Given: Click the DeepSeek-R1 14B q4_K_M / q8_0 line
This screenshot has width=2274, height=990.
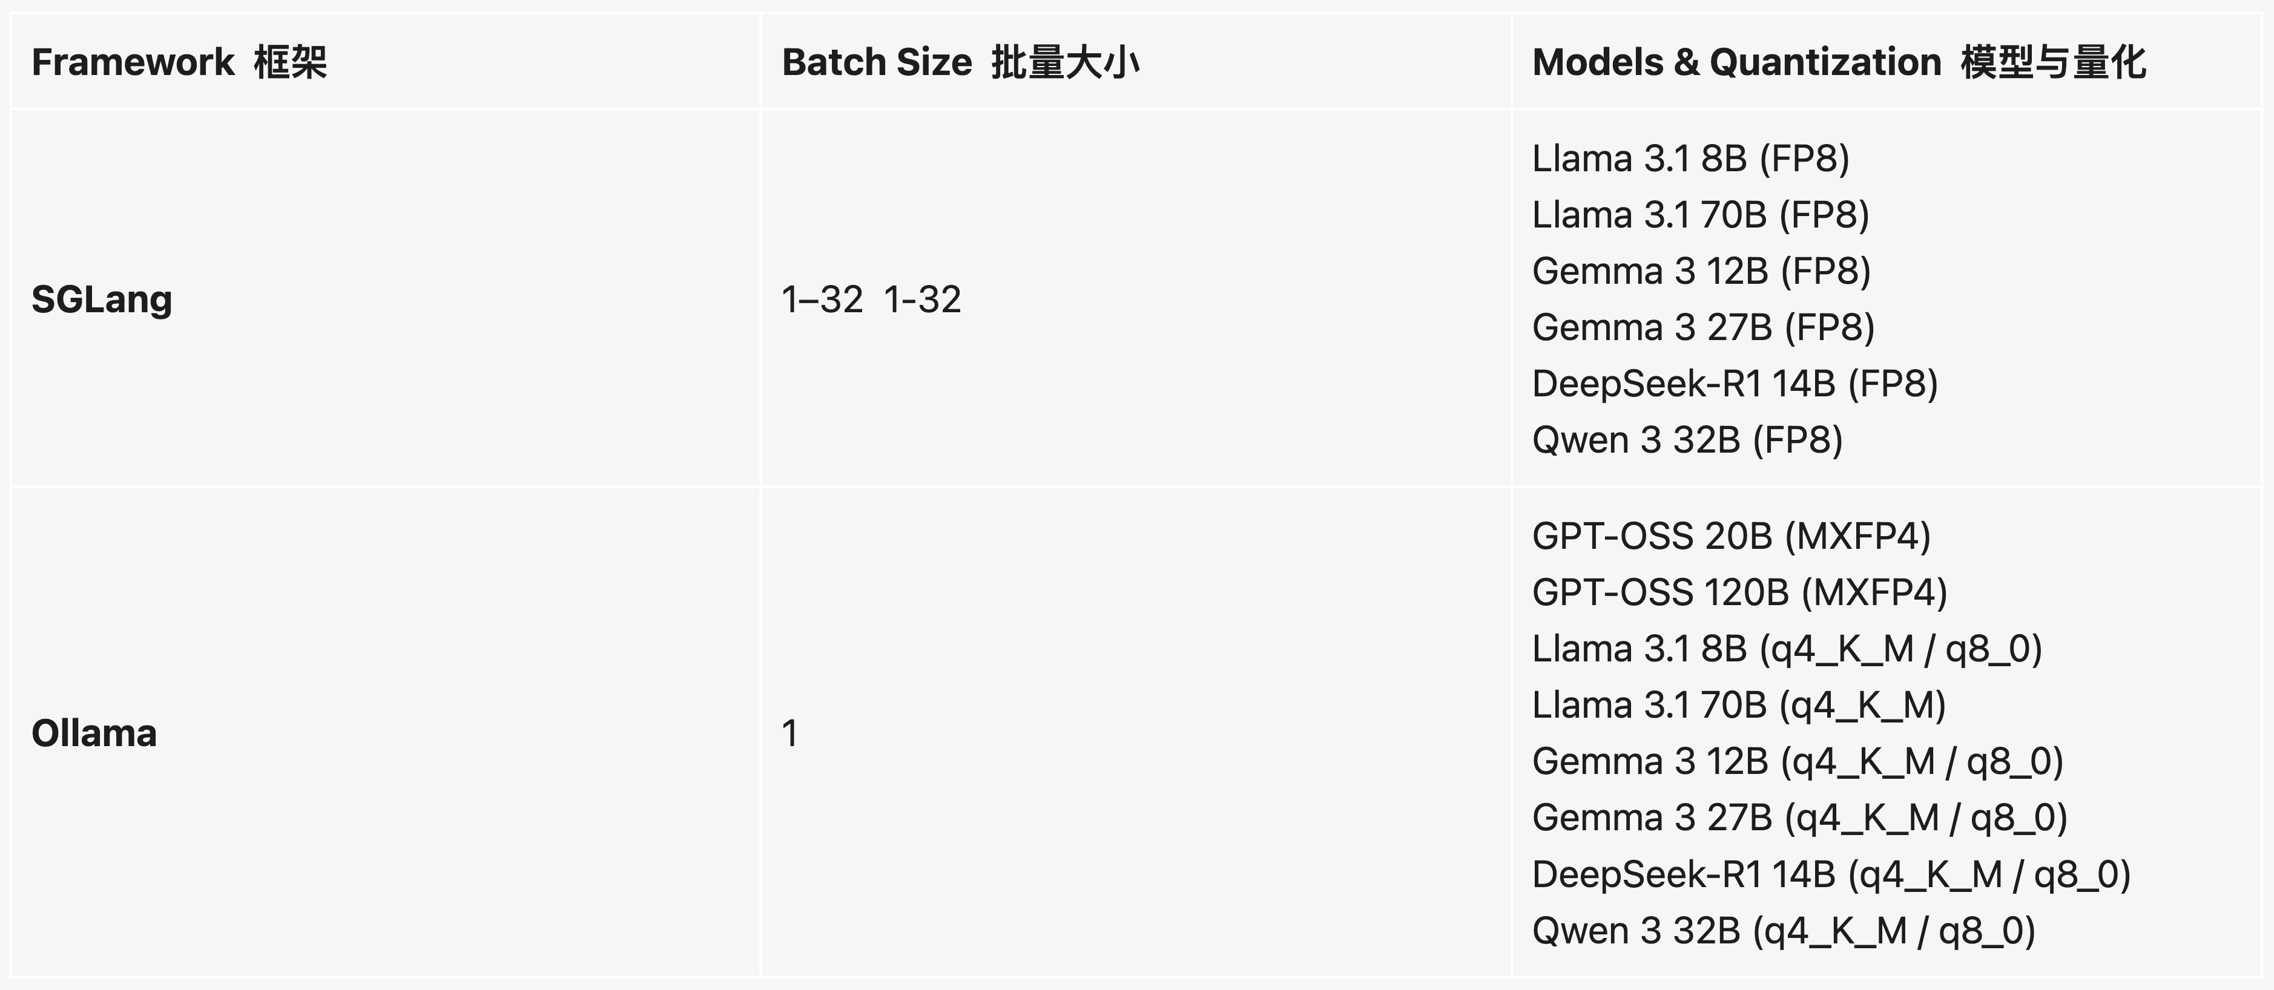Looking at the screenshot, I should coord(1831,874).
